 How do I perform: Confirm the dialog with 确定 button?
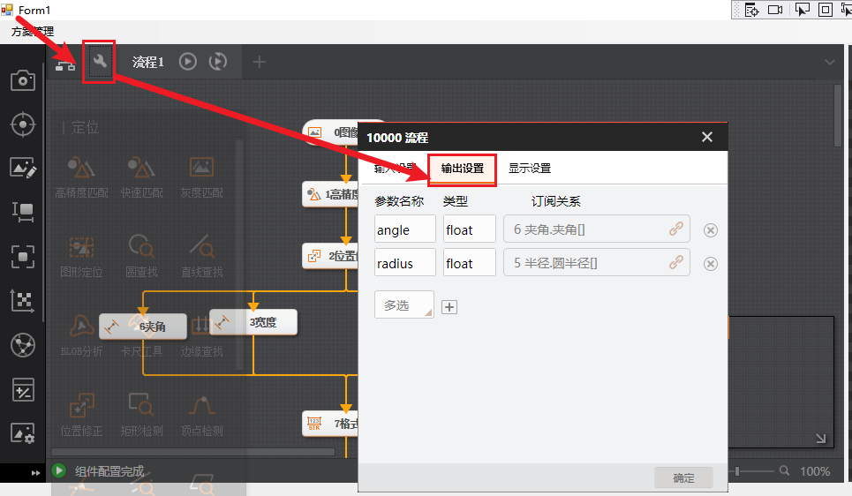coord(683,477)
